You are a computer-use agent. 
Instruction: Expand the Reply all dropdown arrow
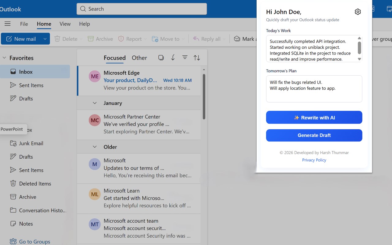click(224, 39)
